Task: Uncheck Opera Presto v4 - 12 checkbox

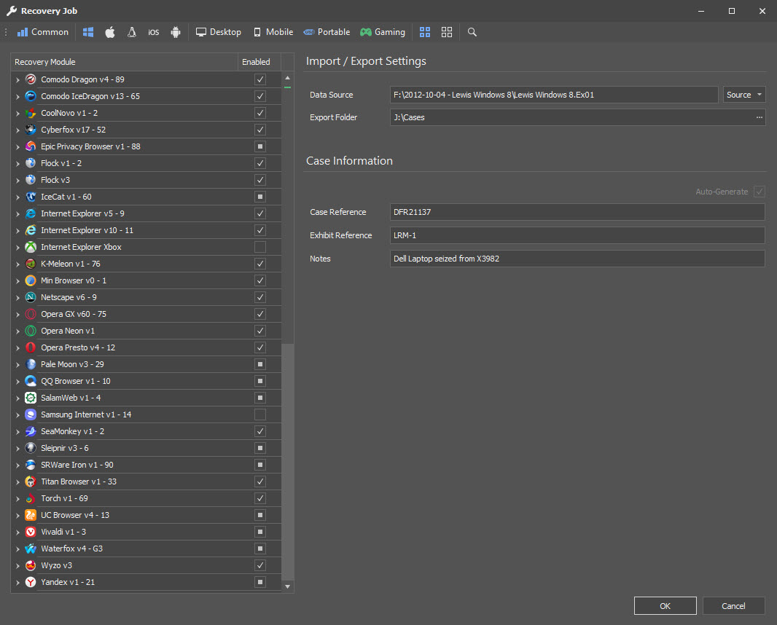Action: 260,347
